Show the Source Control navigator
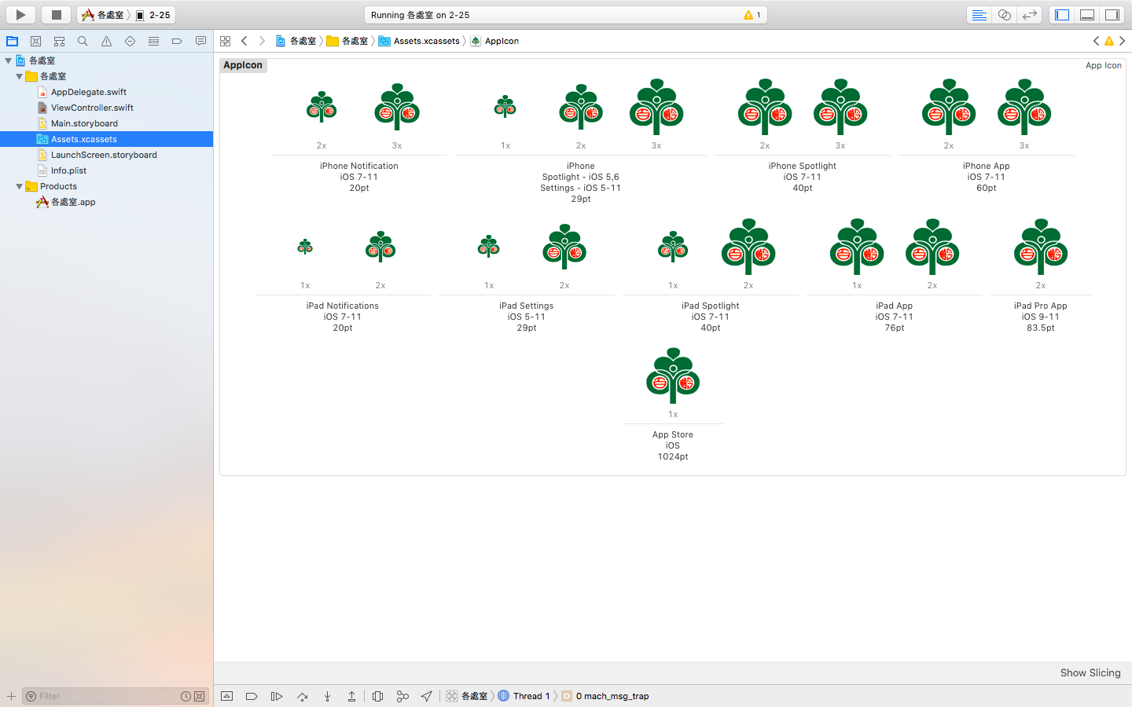The image size is (1132, 707). 35,42
